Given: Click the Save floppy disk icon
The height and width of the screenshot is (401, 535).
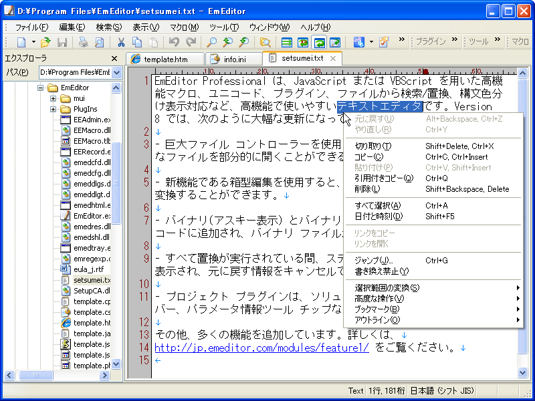Looking at the screenshot, I should pyautogui.click(x=62, y=42).
